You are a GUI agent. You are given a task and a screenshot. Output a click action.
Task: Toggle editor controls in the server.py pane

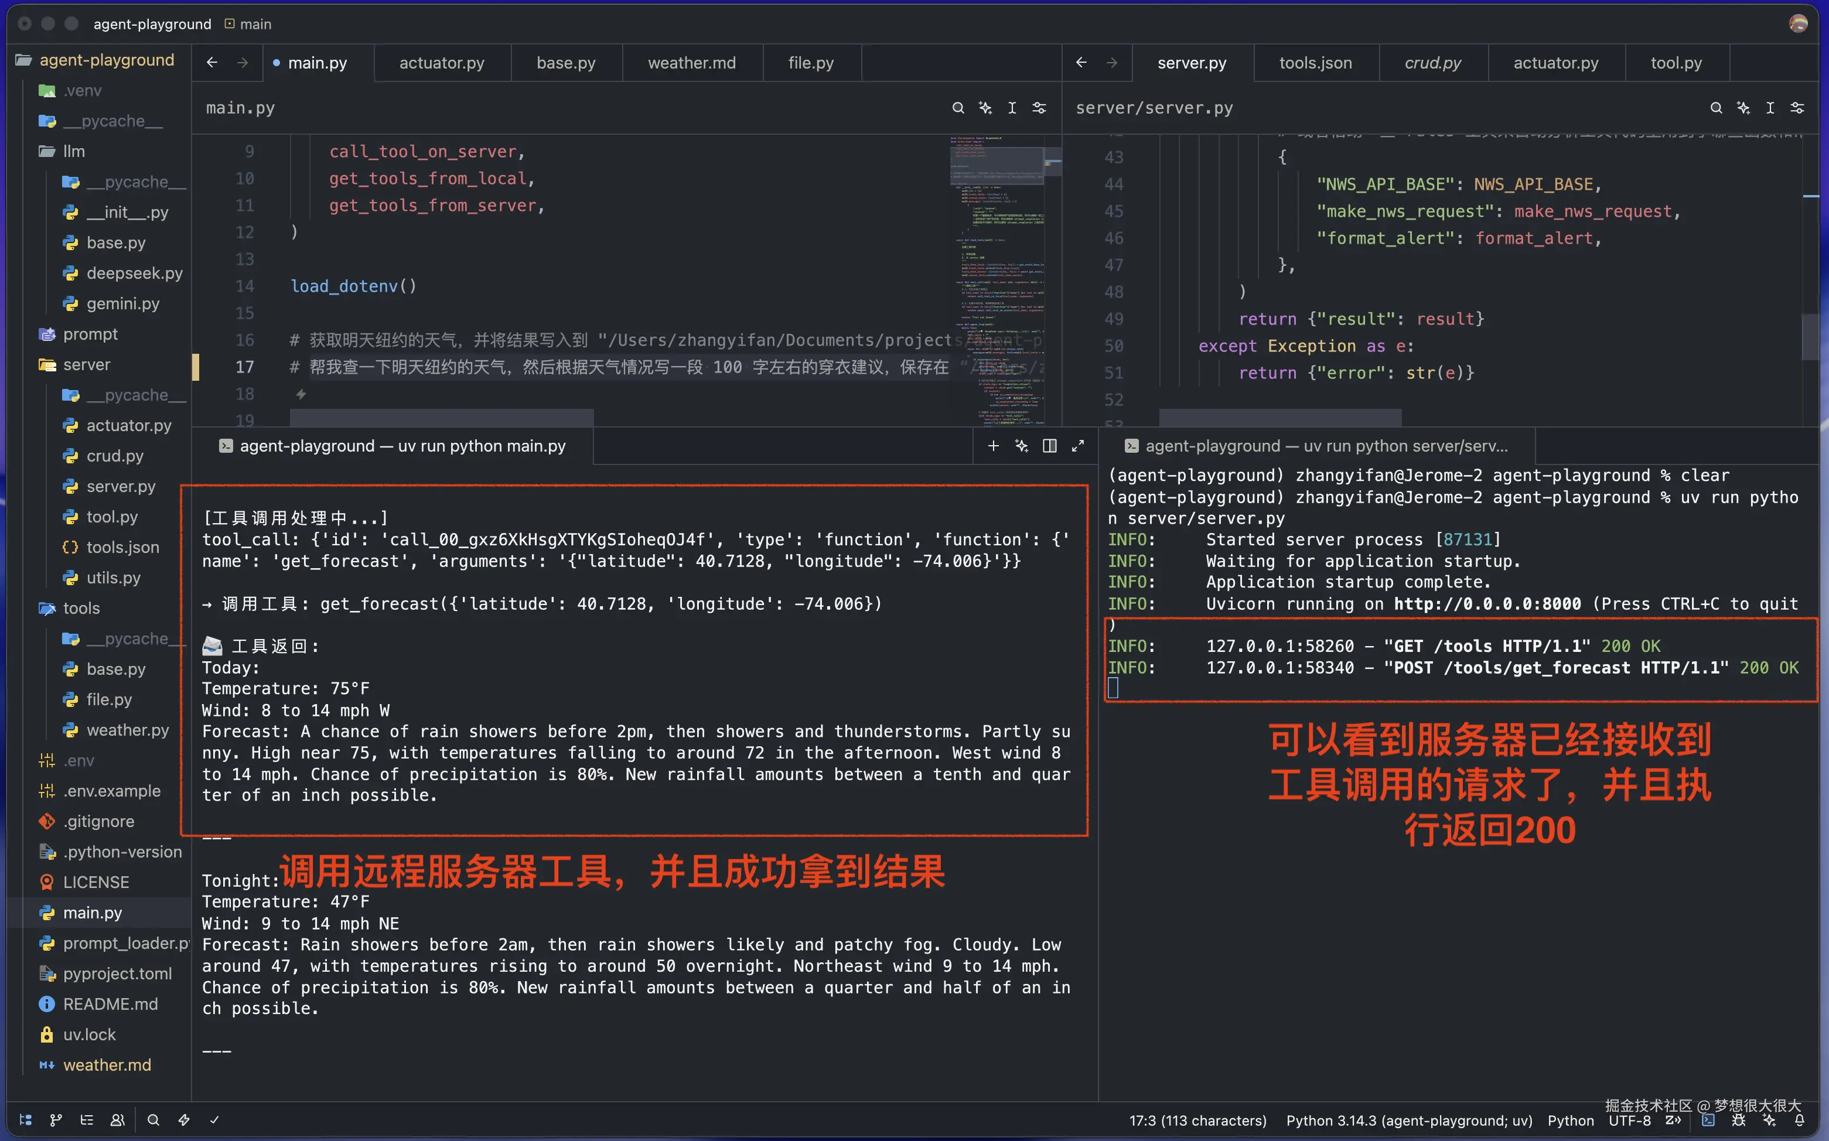point(1797,108)
